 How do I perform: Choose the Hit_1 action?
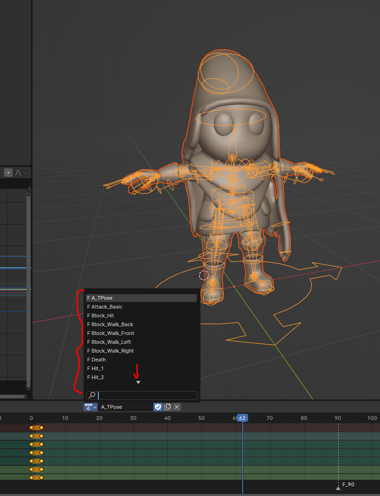tap(141, 369)
